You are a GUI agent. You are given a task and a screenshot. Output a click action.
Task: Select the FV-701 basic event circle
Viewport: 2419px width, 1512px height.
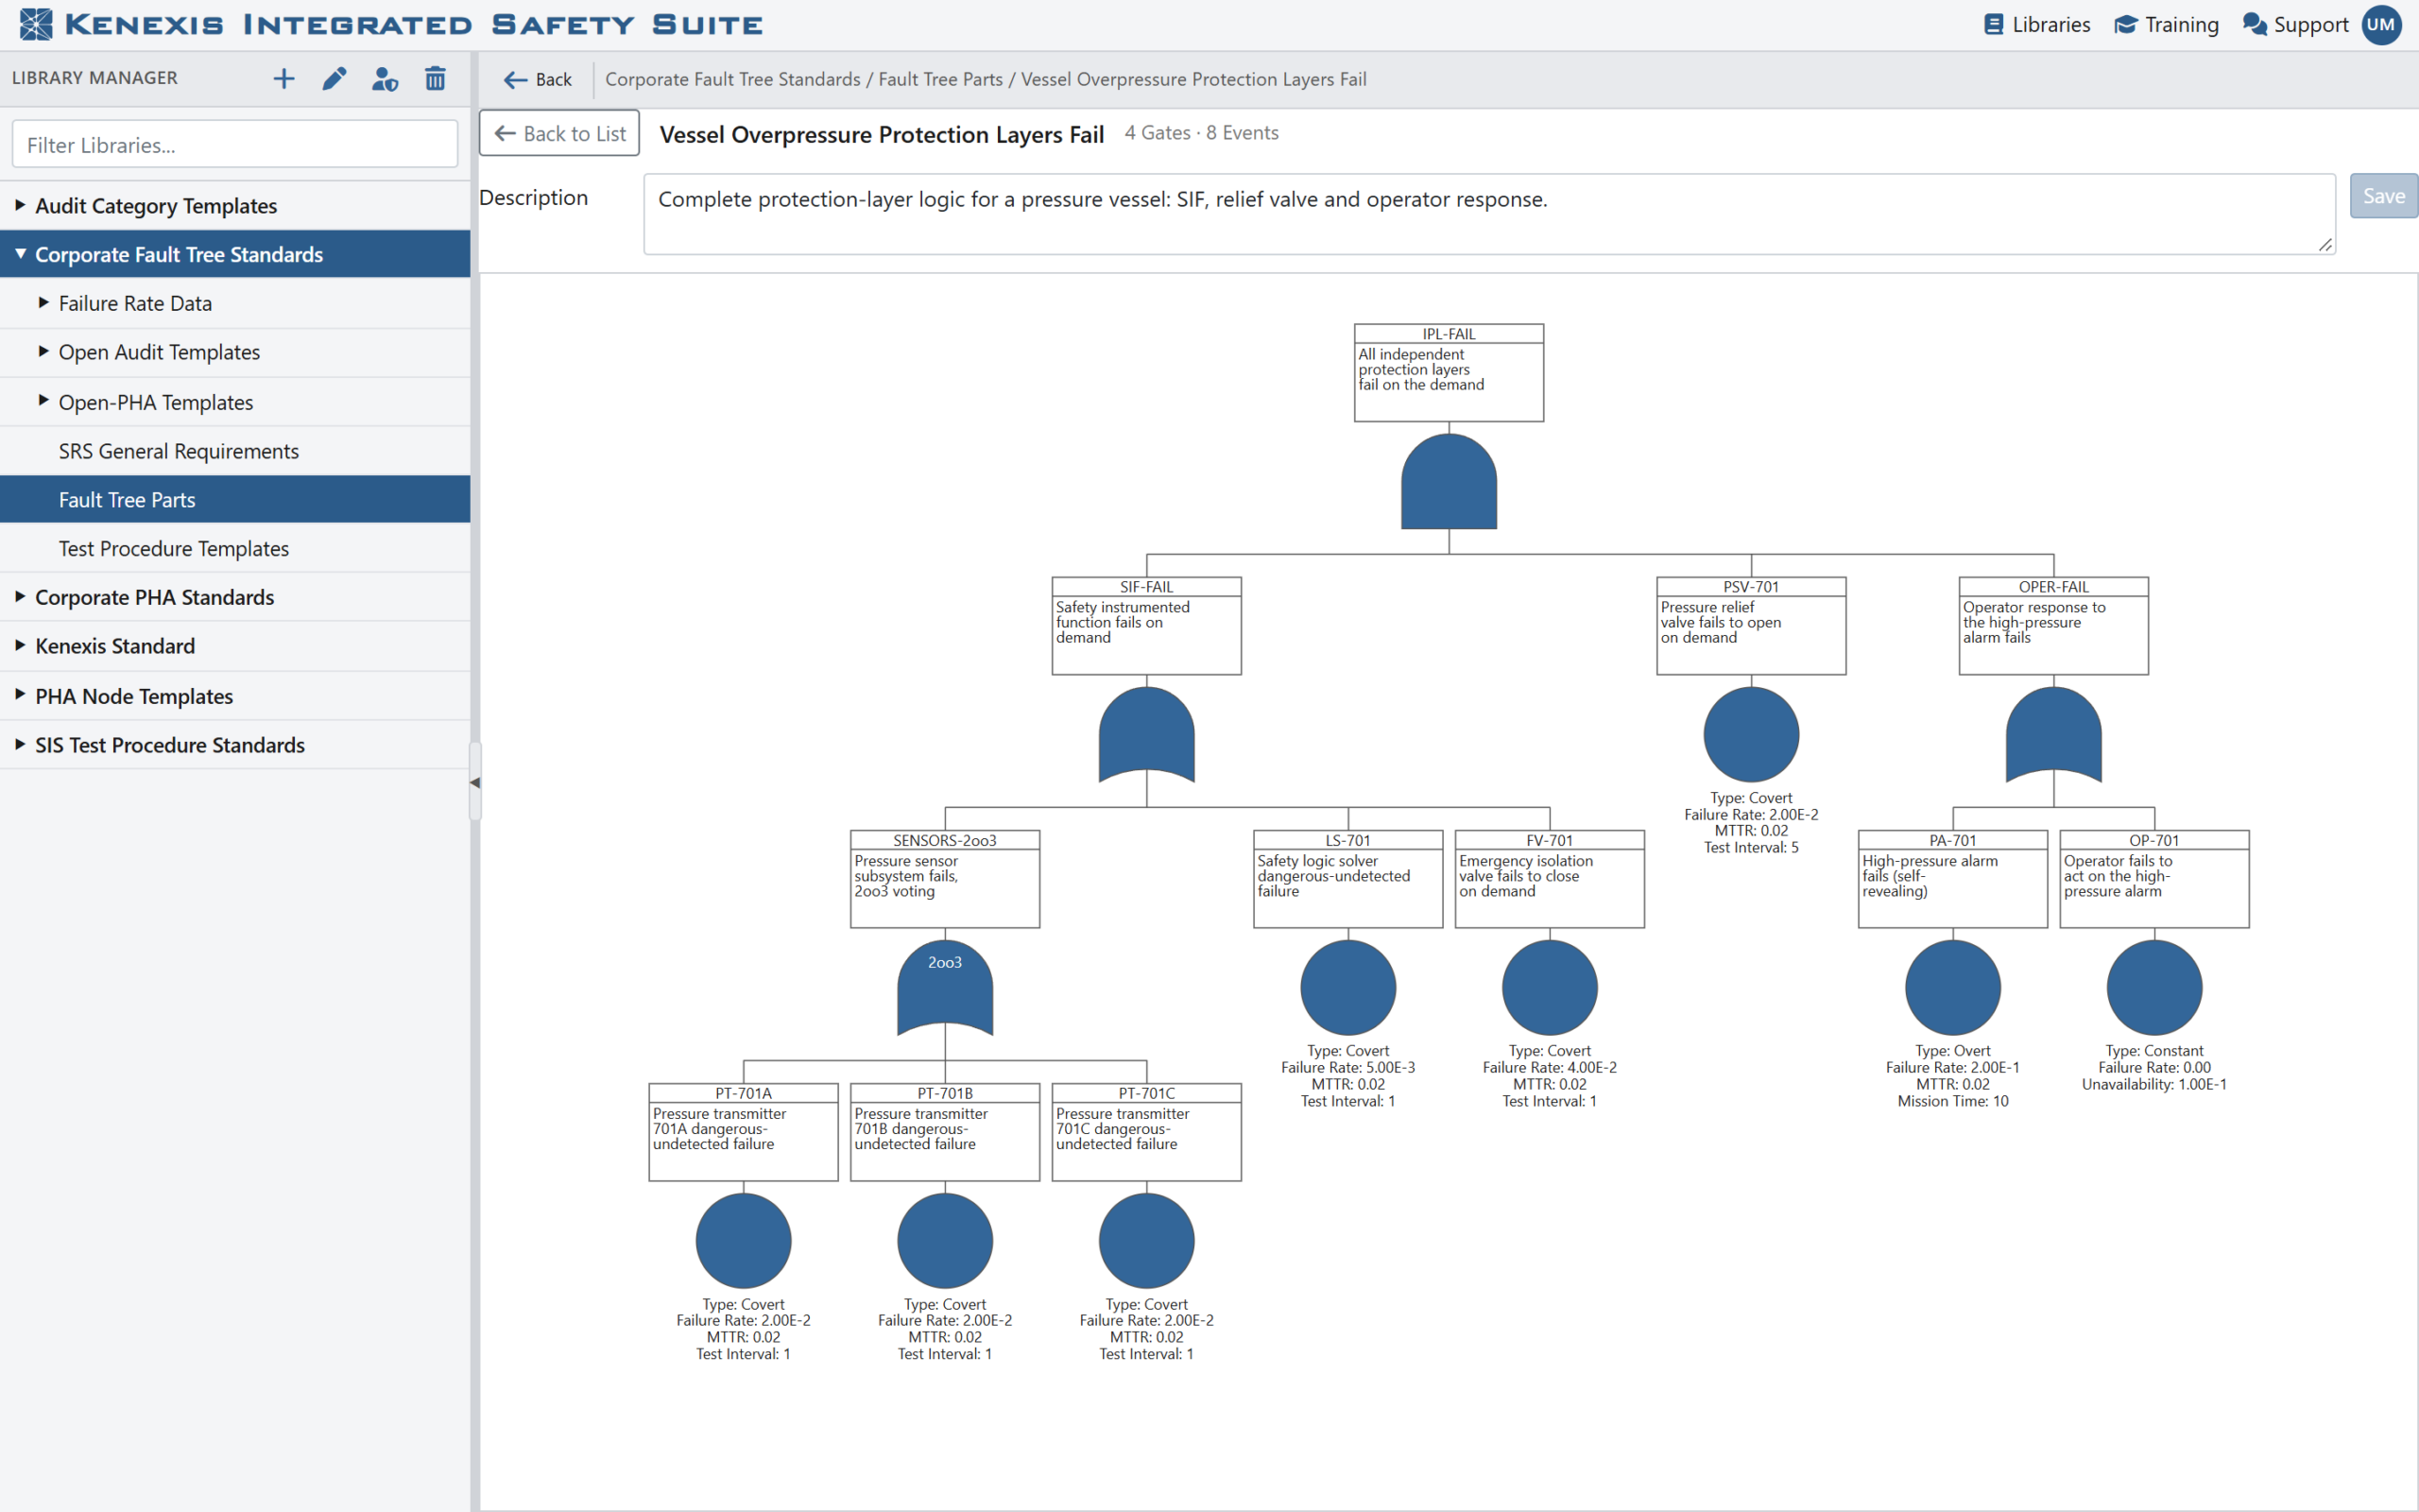[1550, 988]
